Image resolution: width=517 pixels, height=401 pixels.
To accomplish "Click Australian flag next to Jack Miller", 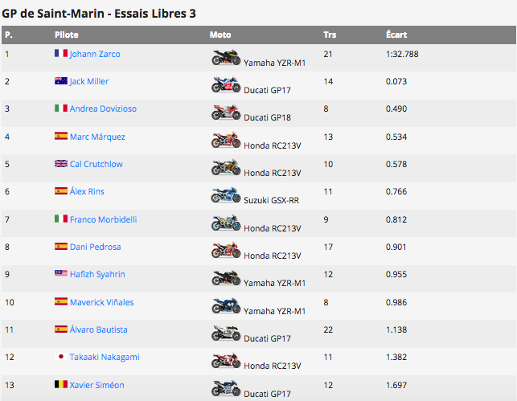I will pos(61,80).
